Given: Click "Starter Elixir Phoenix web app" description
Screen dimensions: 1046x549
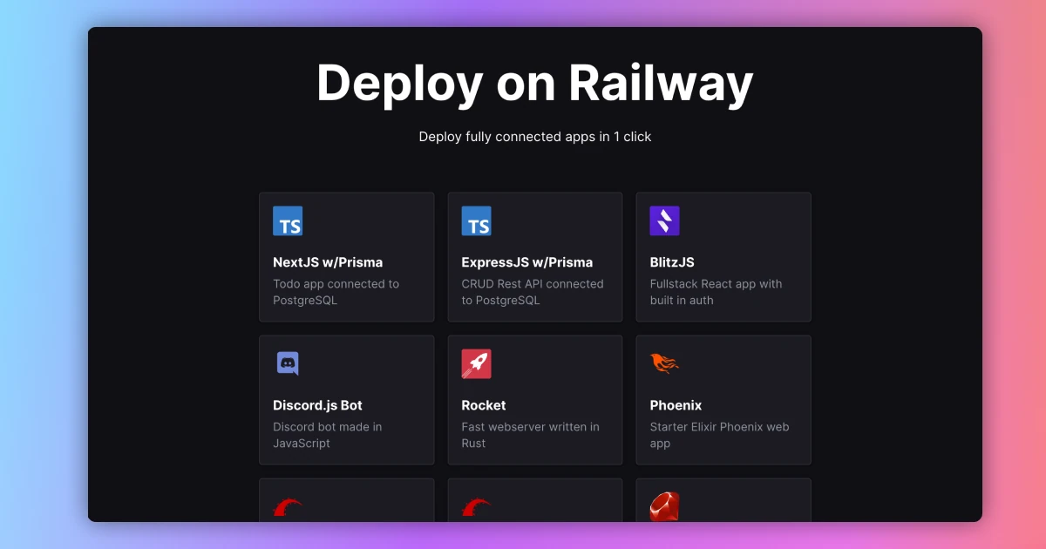Looking at the screenshot, I should 720,435.
